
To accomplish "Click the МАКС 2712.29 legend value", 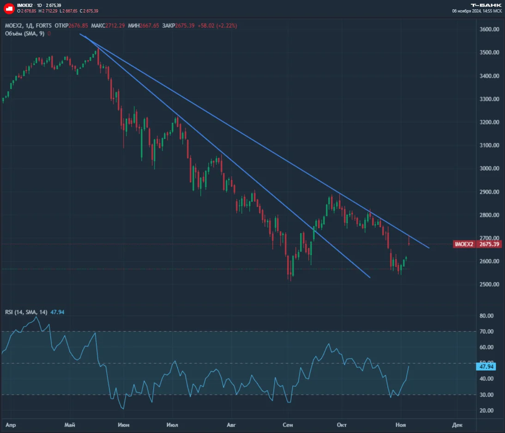I will tap(108, 25).
